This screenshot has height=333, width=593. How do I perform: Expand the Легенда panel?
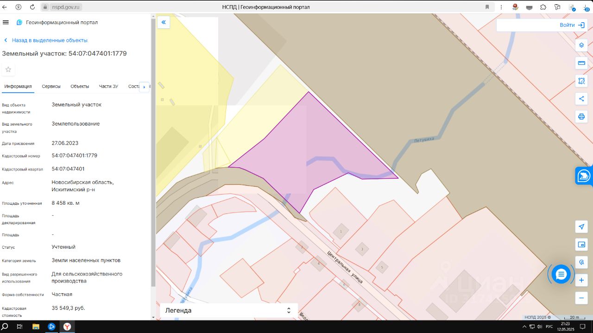(228, 310)
